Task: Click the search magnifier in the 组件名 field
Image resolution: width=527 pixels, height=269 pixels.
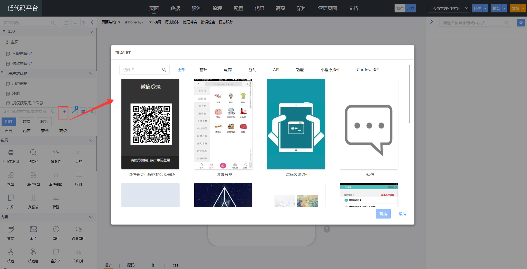Action: click(x=164, y=70)
